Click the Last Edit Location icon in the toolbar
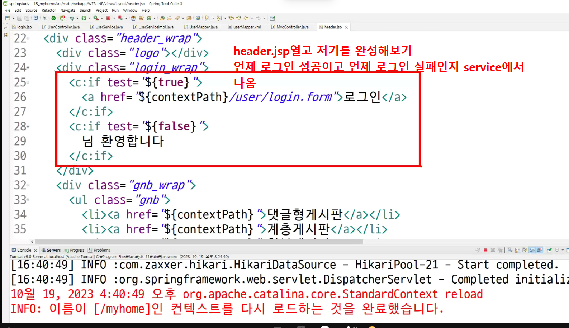 (231, 18)
